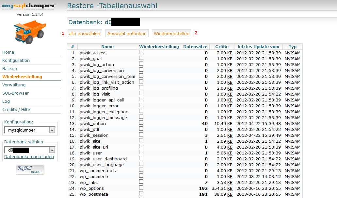Mark the piwik_session table checkbox

pos(141,135)
